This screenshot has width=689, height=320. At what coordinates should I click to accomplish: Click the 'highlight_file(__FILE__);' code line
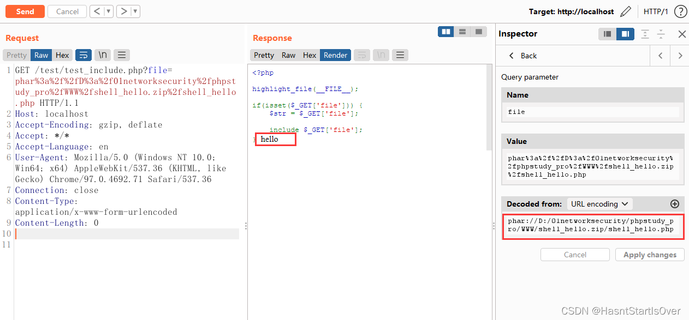[305, 89]
